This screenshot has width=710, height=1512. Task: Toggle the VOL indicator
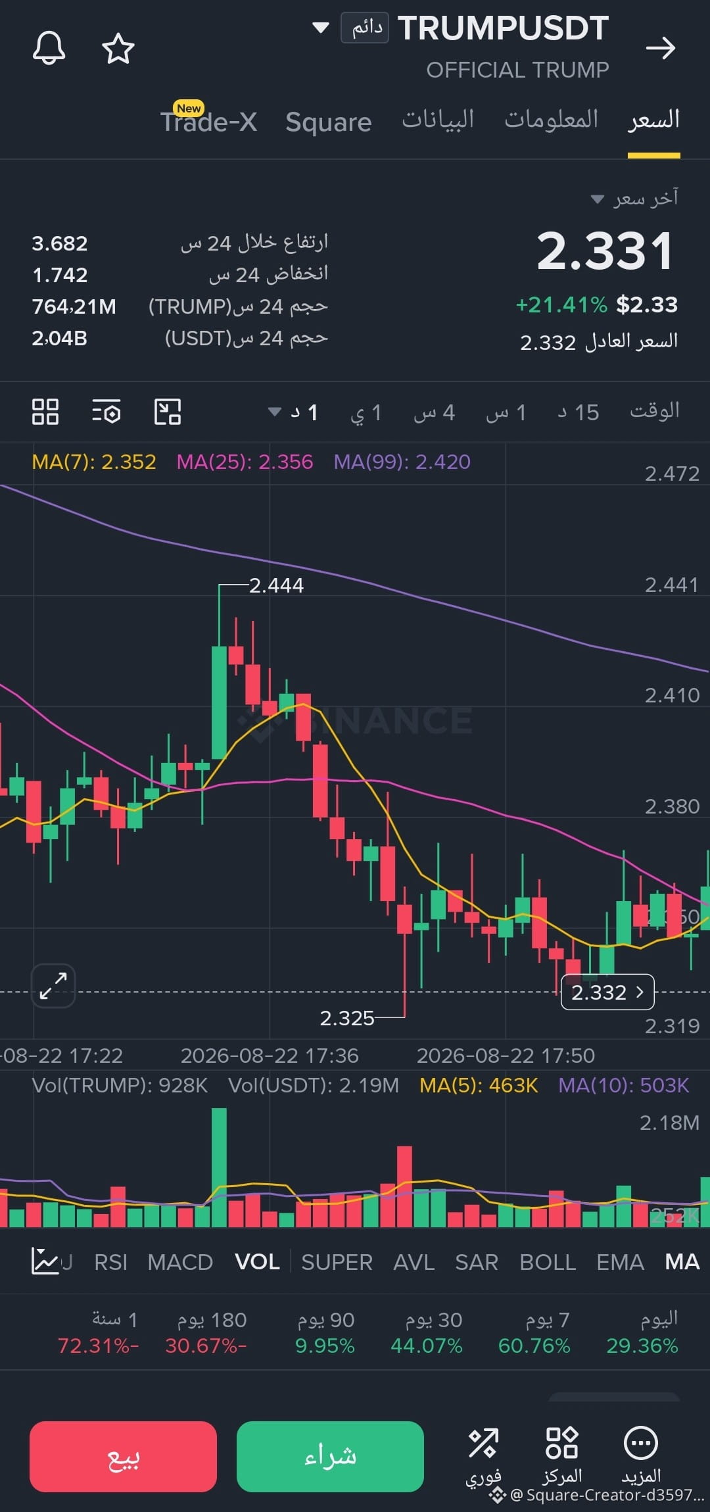click(257, 1261)
